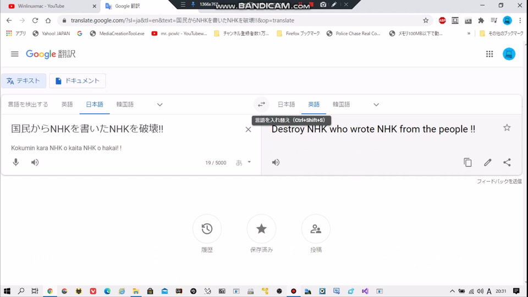
Task: Choose 日本語 as the source language
Action: tap(95, 105)
